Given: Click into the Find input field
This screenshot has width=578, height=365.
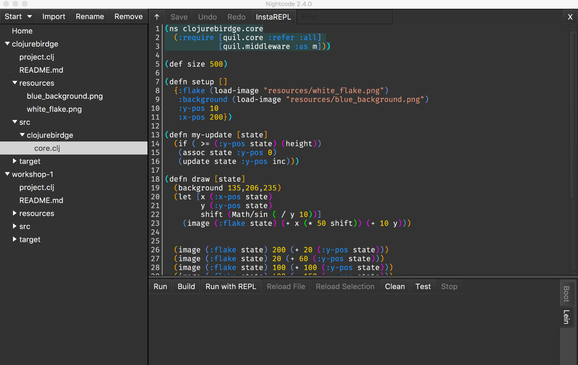Looking at the screenshot, I should (x=344, y=17).
